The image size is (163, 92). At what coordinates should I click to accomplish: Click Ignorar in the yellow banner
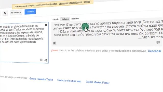(87, 2)
